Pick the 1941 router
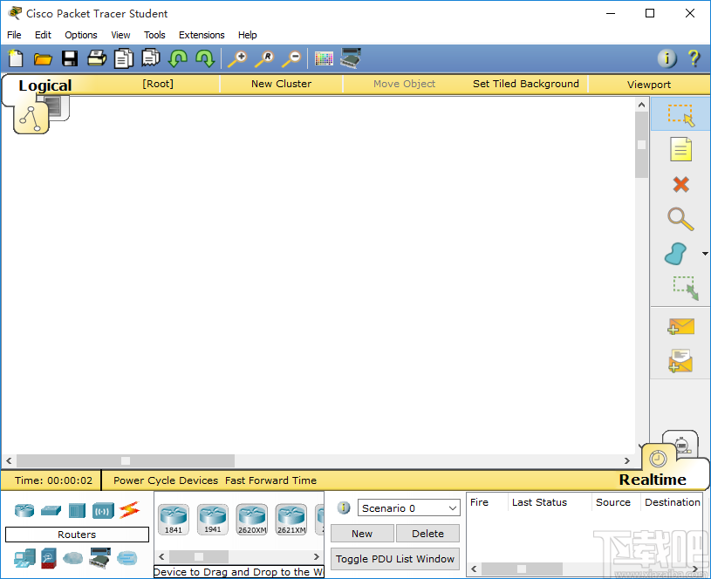The width and height of the screenshot is (711, 579). 212,520
